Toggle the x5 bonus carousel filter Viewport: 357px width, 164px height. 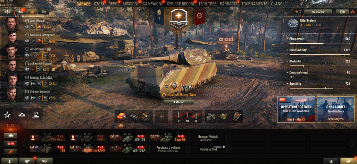tap(11, 144)
